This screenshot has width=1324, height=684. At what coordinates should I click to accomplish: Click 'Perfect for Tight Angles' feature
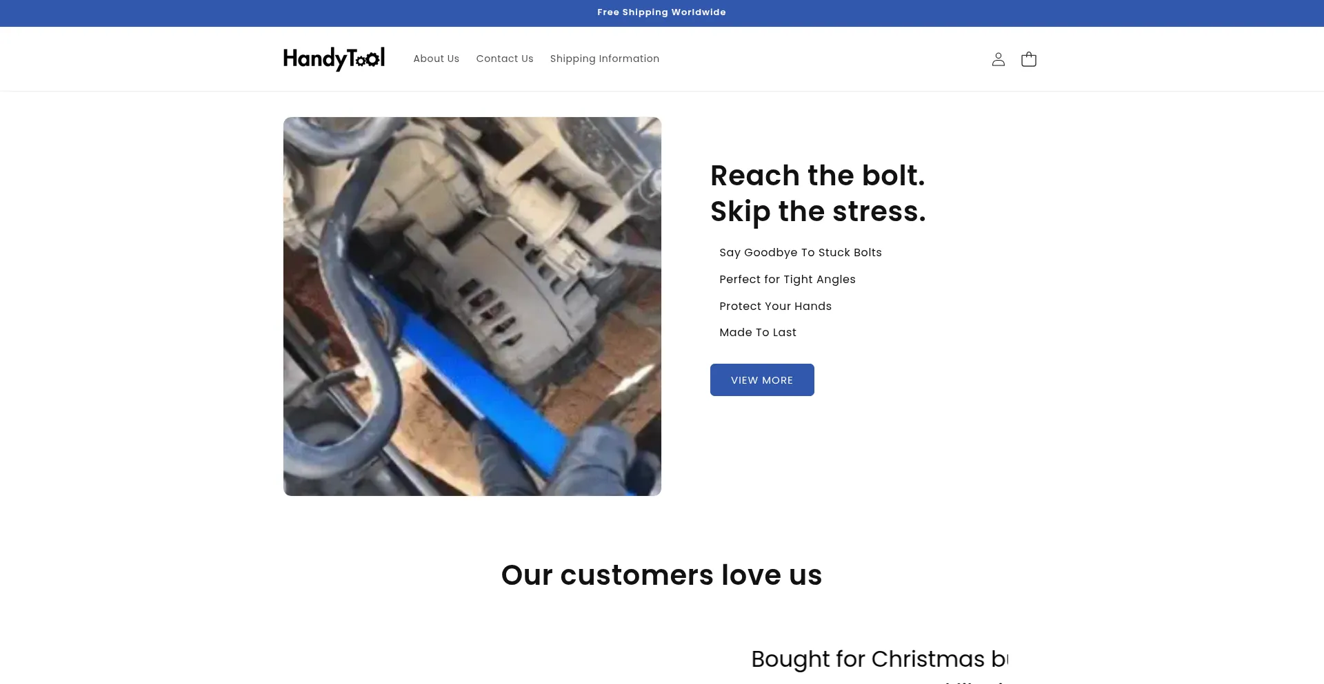point(787,279)
